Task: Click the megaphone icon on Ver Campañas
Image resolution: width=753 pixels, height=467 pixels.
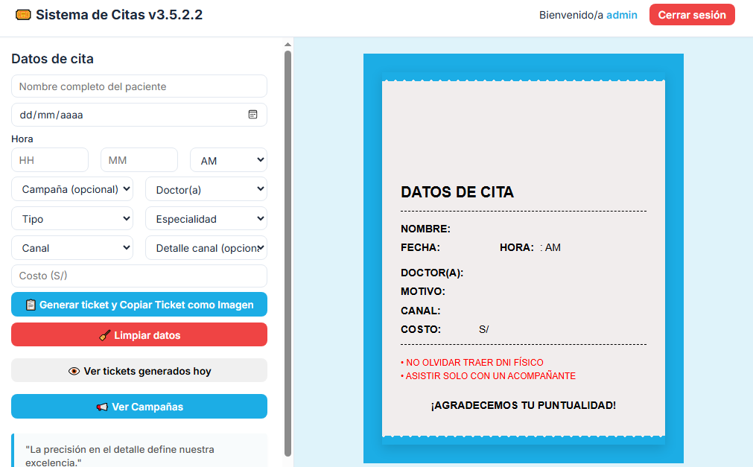Action: tap(102, 407)
